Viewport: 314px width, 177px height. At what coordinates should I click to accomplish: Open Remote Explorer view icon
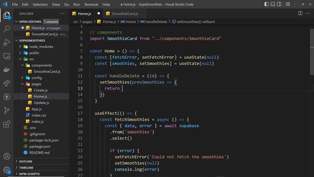(6, 56)
